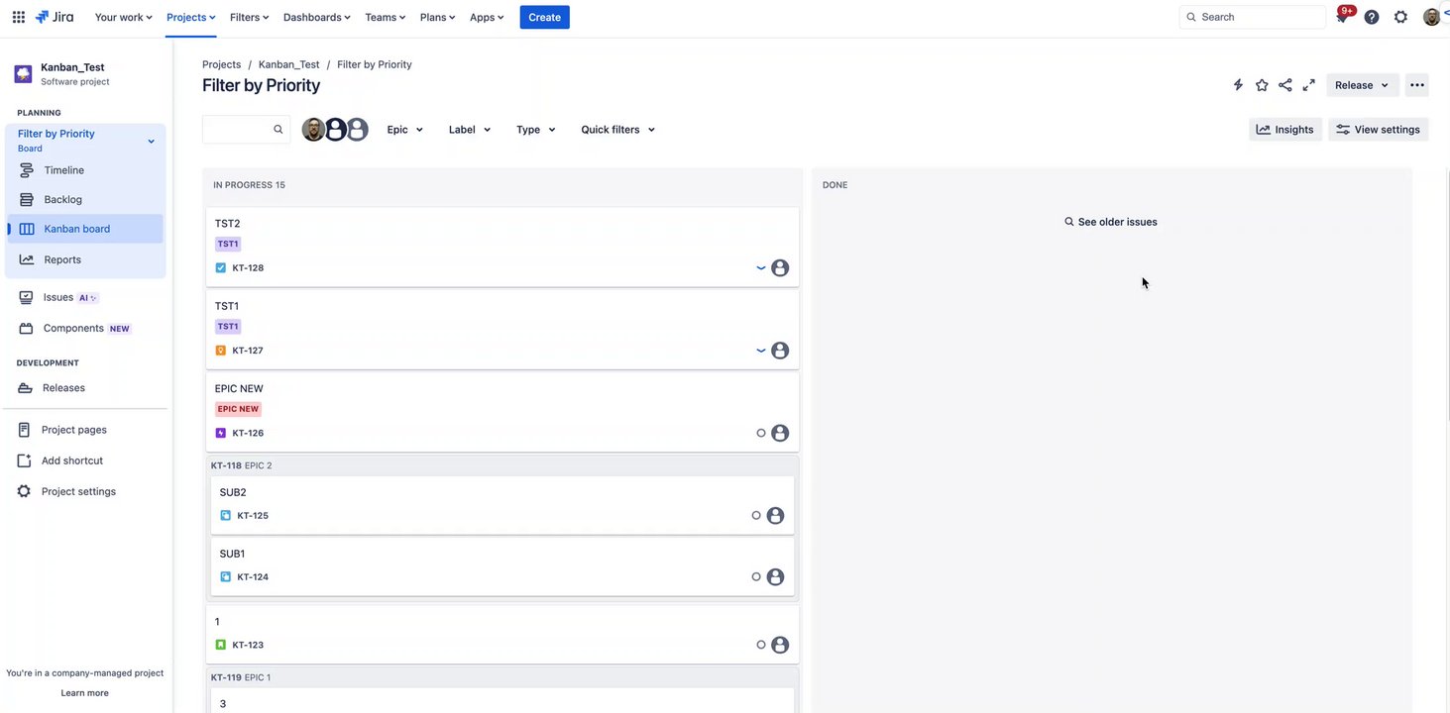Open the Projects menu

[191, 17]
